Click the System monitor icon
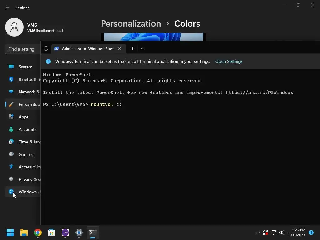 pos(11,67)
